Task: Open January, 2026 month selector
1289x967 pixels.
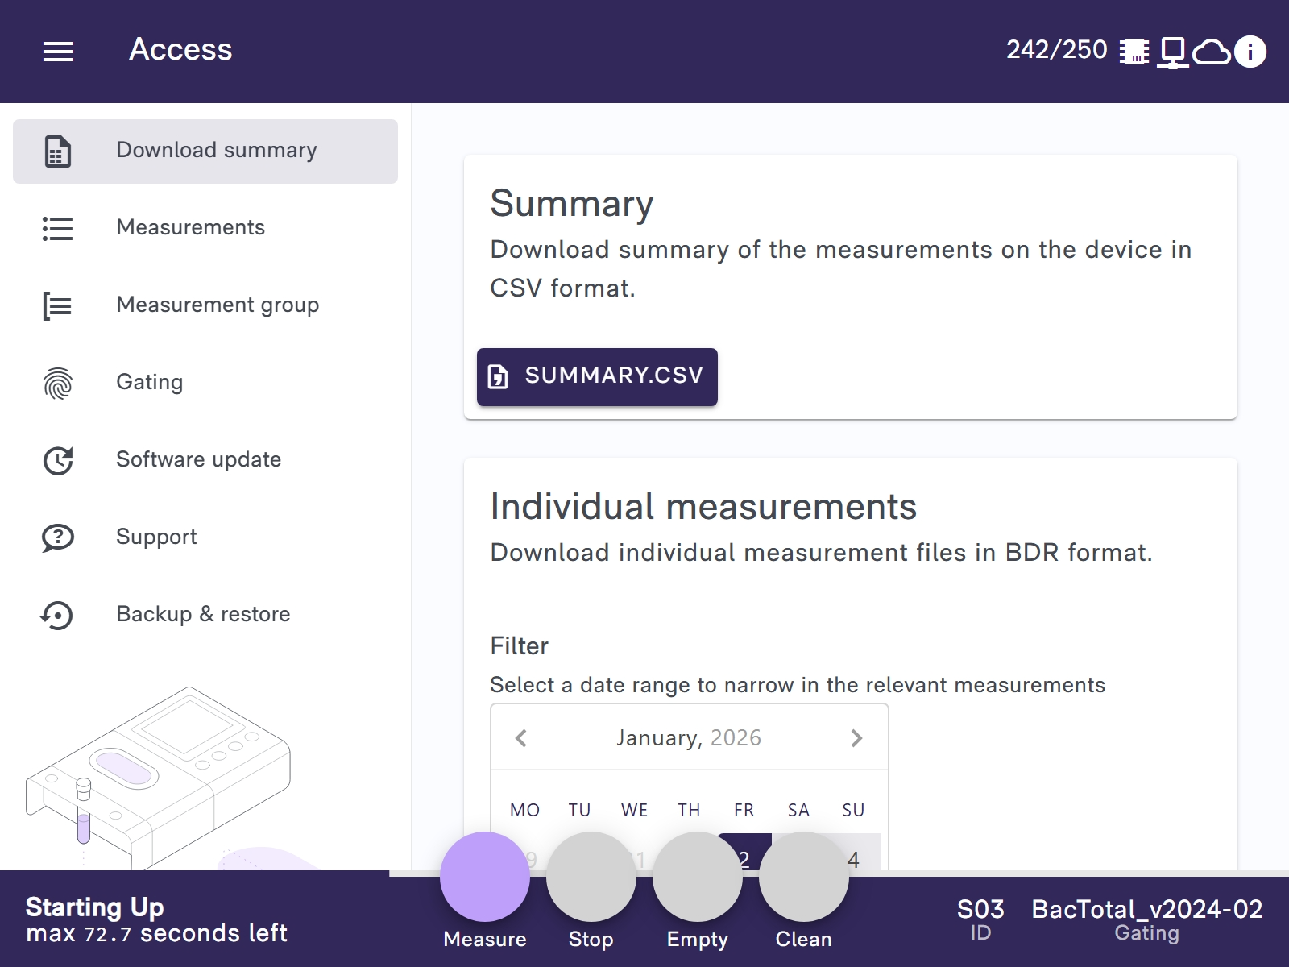Action: (x=689, y=738)
